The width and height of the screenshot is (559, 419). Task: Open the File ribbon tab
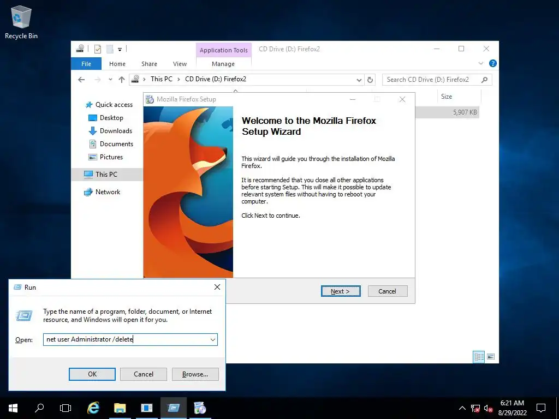pos(86,64)
